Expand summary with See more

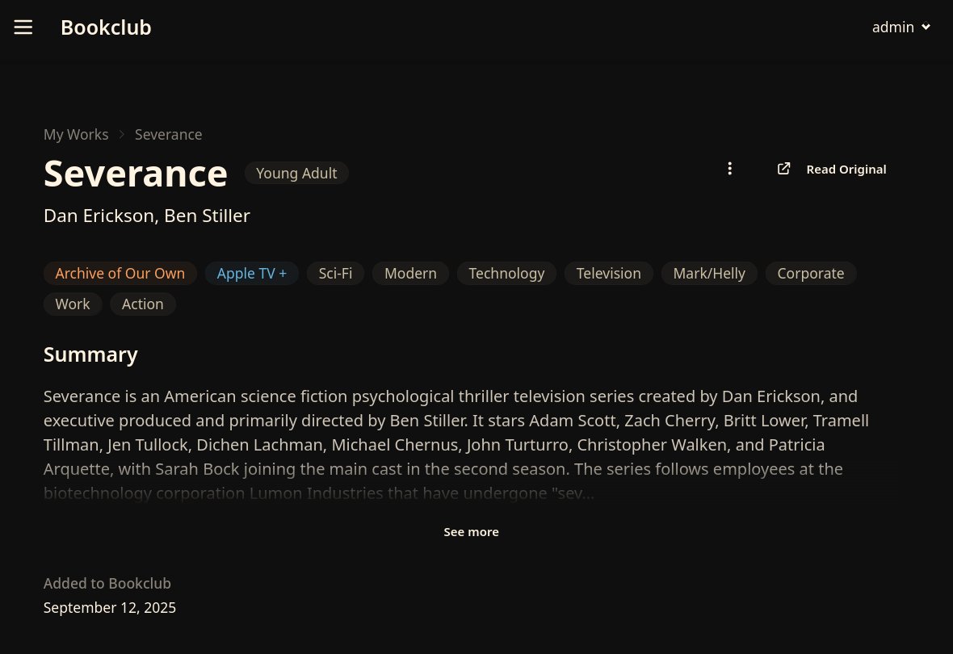(471, 532)
